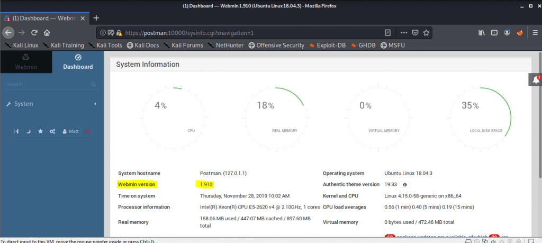Open the Matt user profile button
The height and width of the screenshot is (243, 542).
[x=70, y=131]
